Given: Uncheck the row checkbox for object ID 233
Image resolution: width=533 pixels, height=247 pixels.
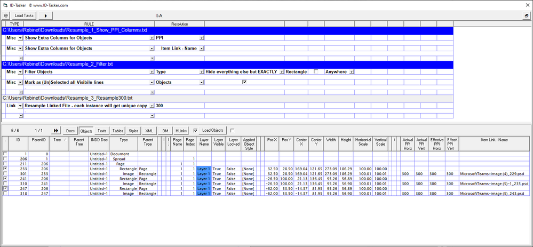Looking at the screenshot, I should point(6,169).
